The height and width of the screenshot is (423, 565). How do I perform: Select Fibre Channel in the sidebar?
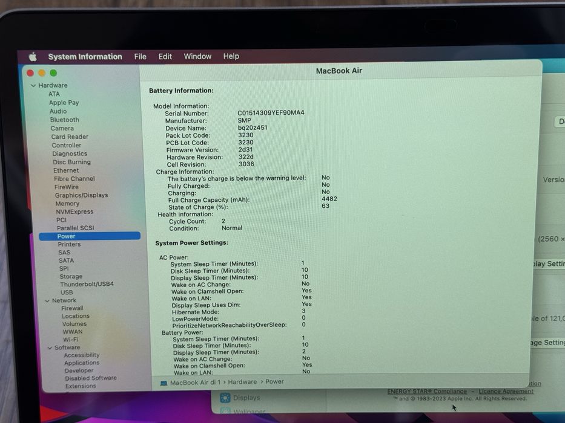pyautogui.click(x=74, y=179)
